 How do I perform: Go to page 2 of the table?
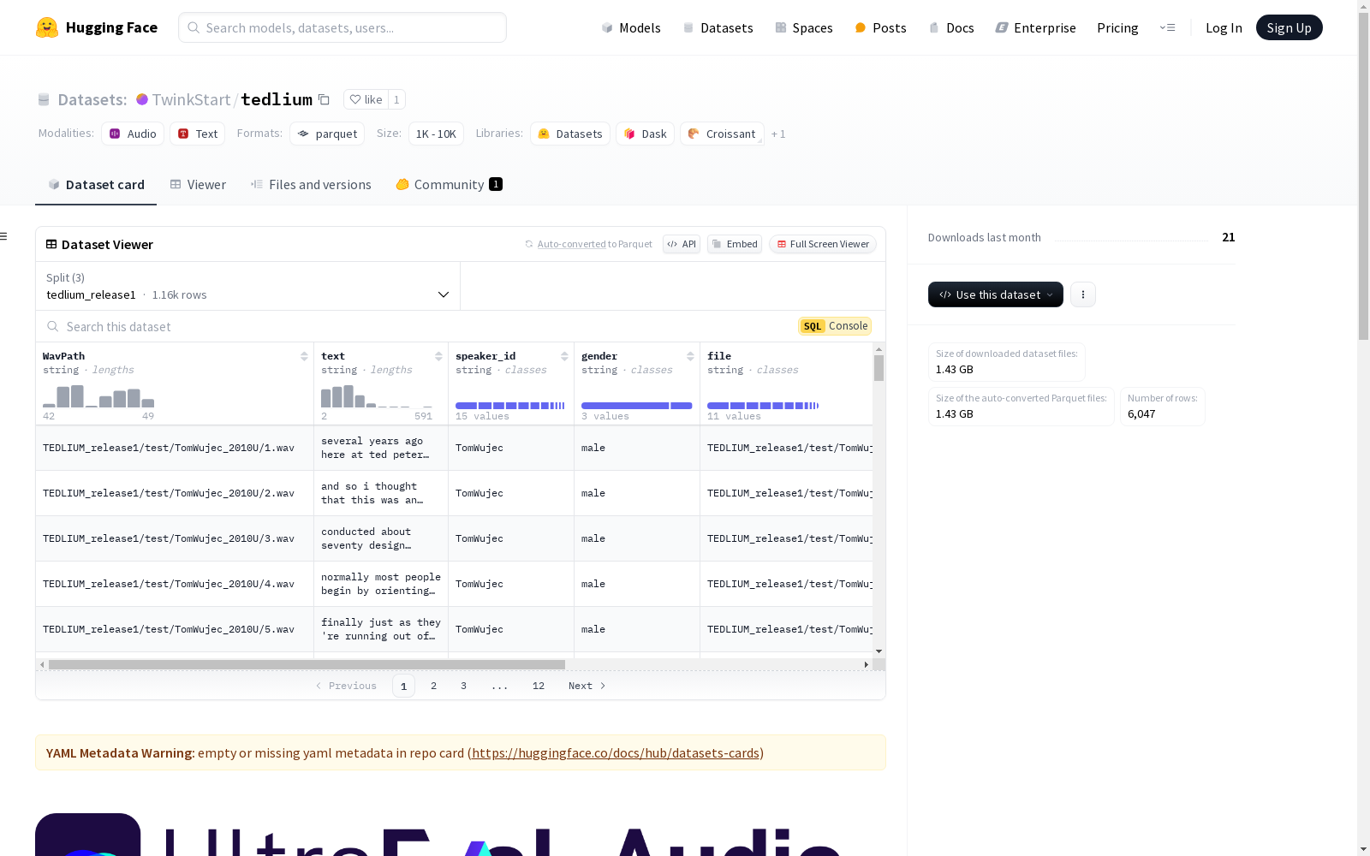coord(434,686)
